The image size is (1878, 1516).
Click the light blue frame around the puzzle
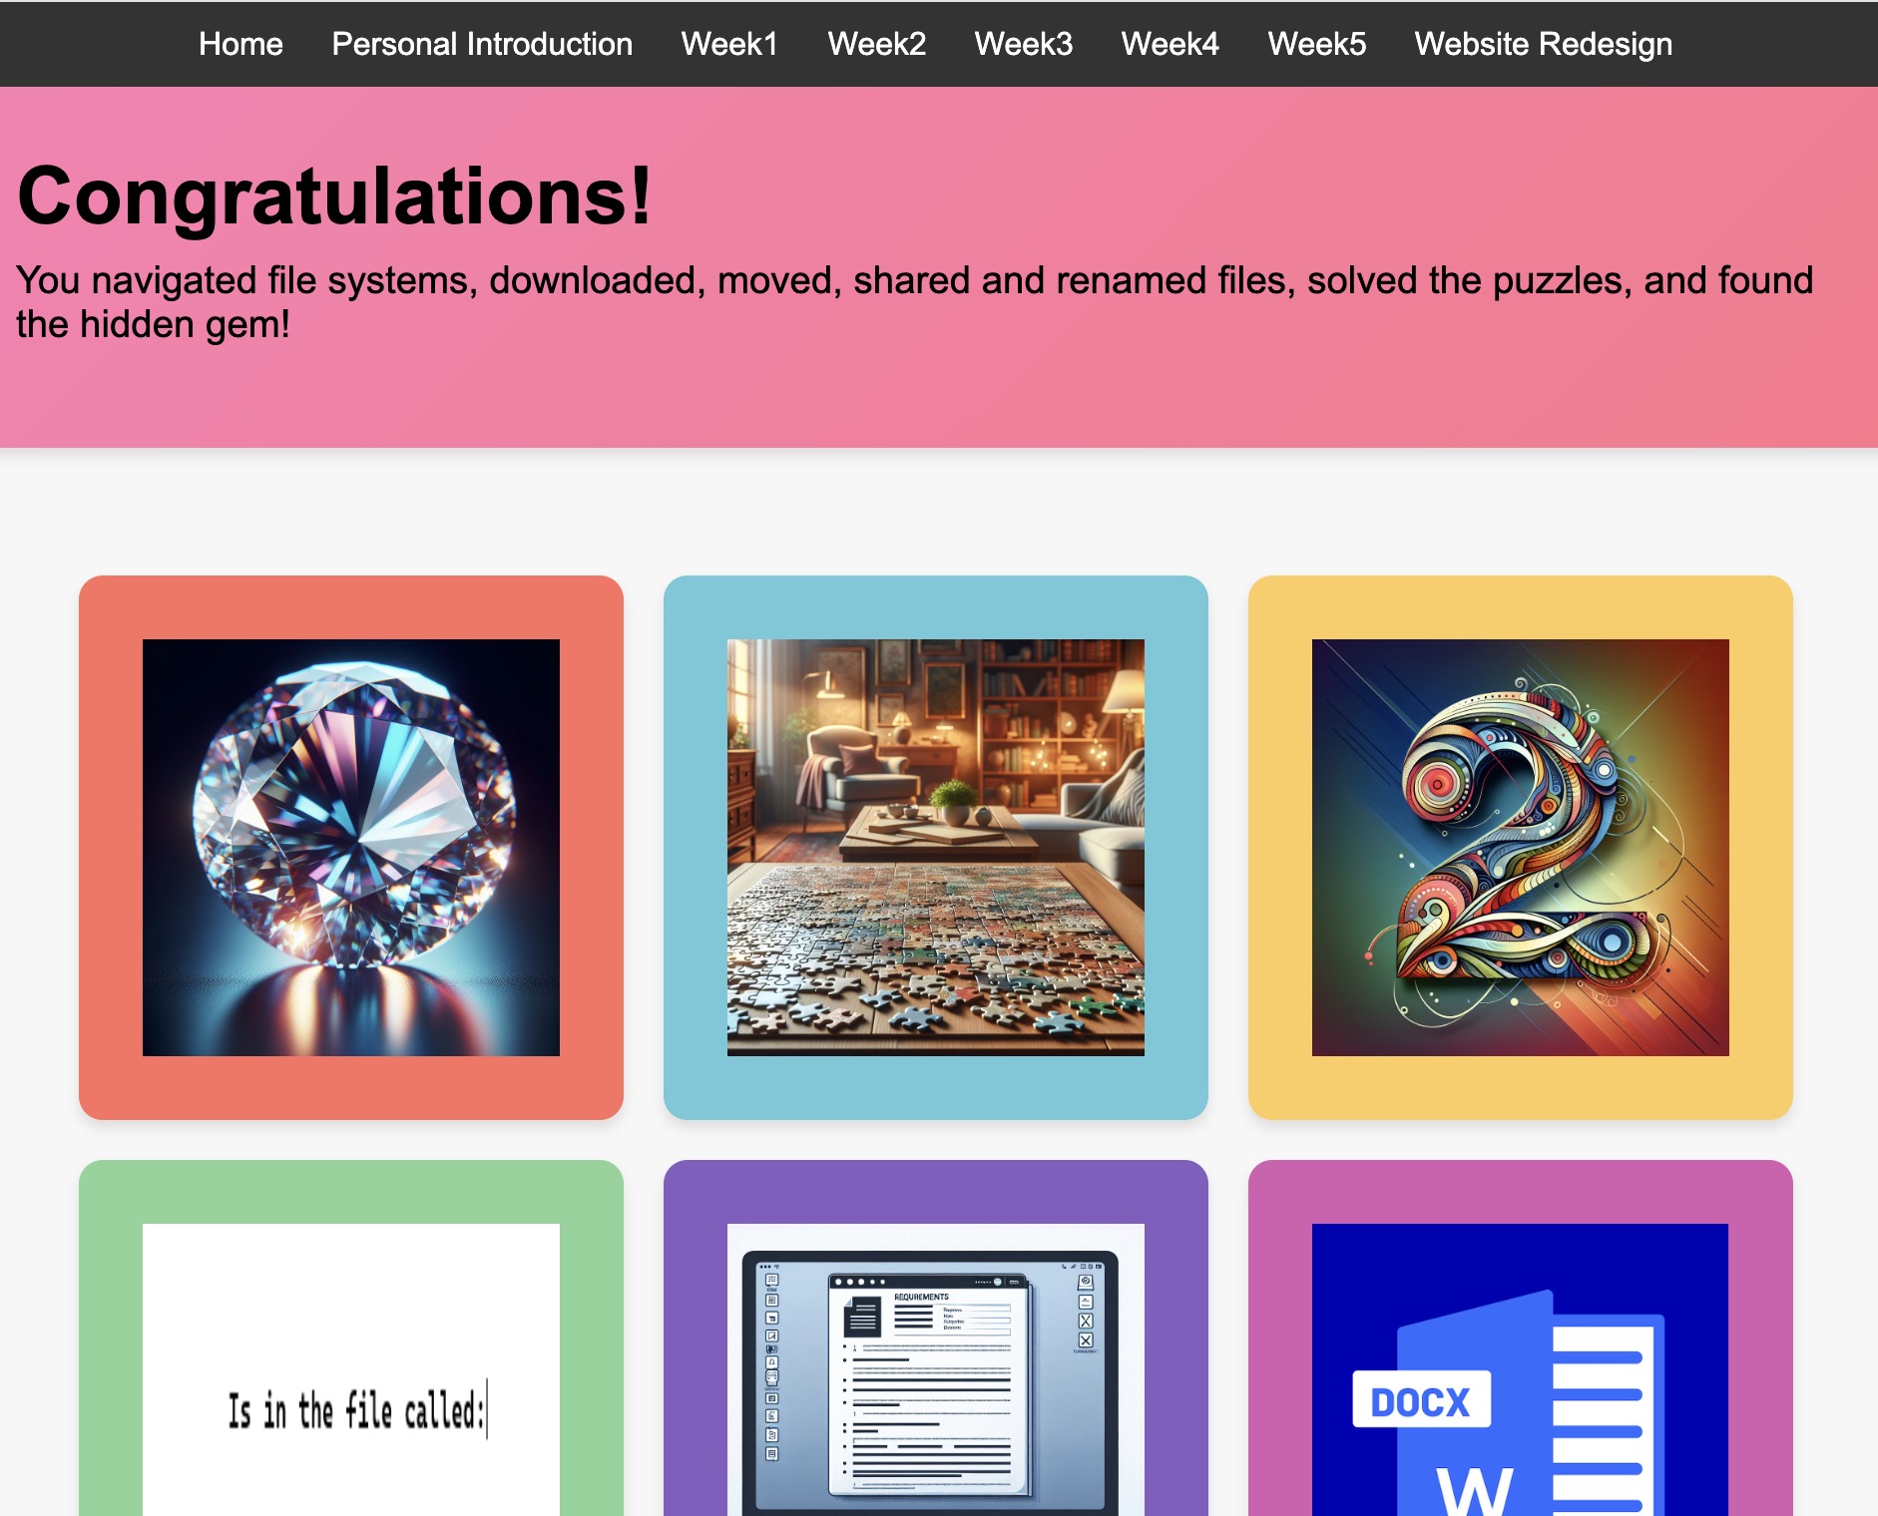pyautogui.click(x=695, y=848)
